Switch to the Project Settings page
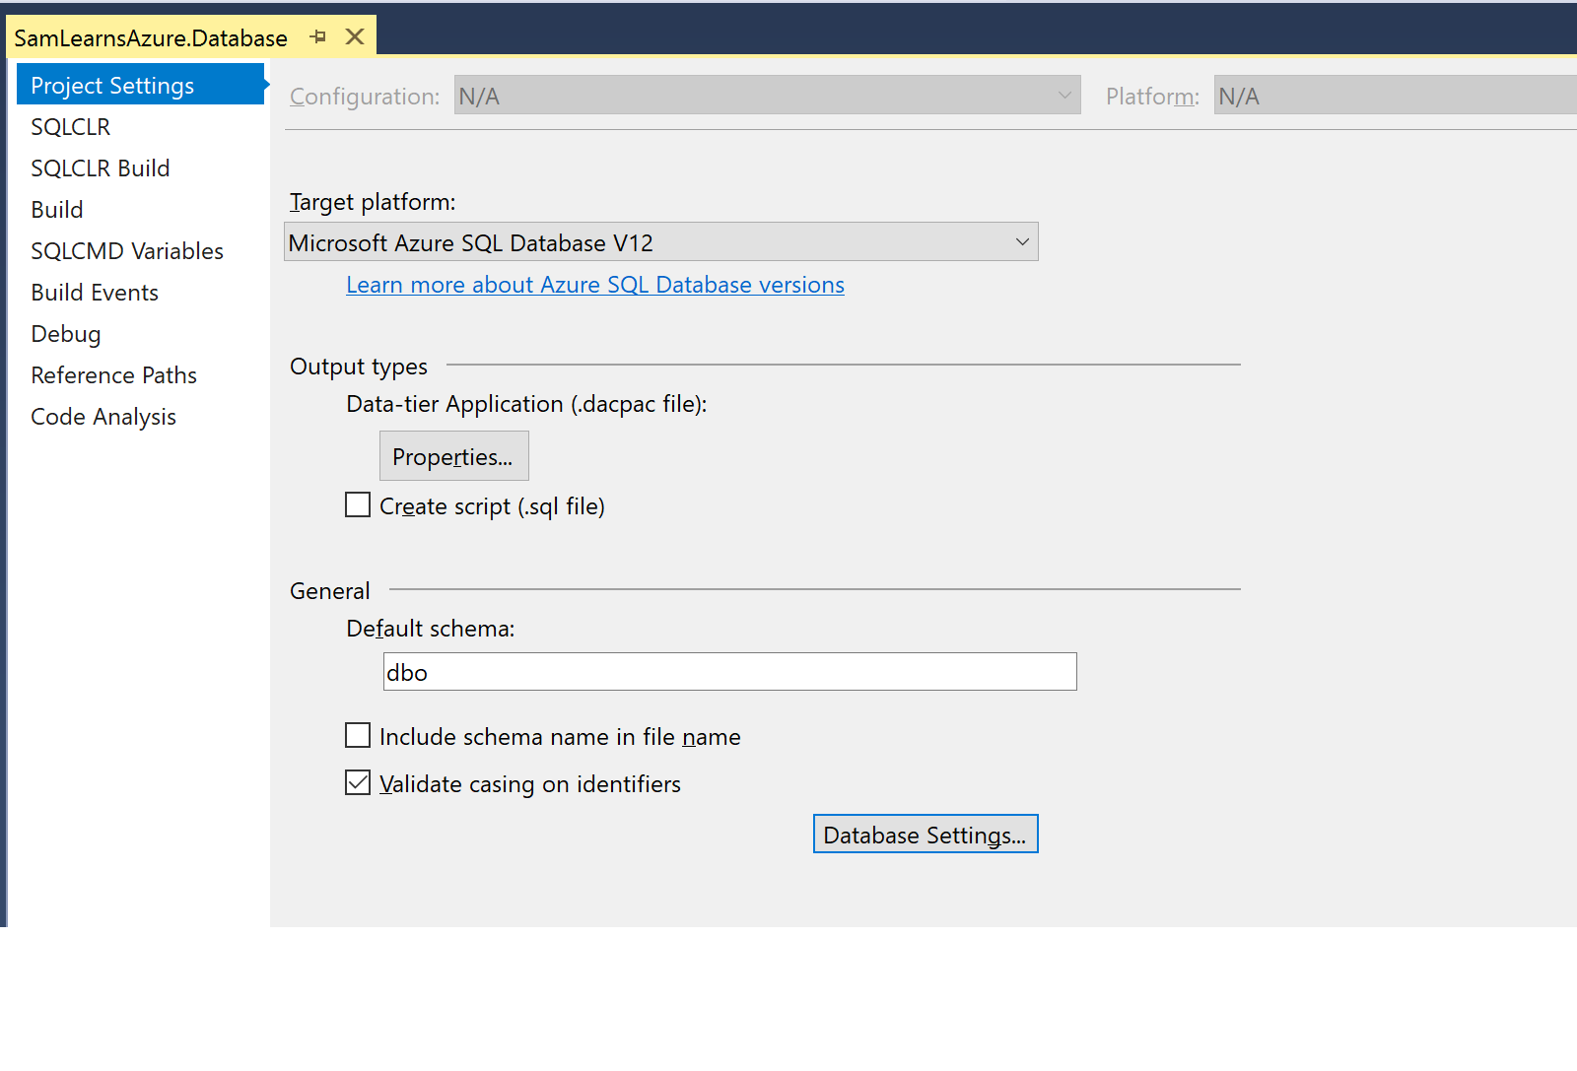This screenshot has height=1071, width=1577. pyautogui.click(x=112, y=86)
